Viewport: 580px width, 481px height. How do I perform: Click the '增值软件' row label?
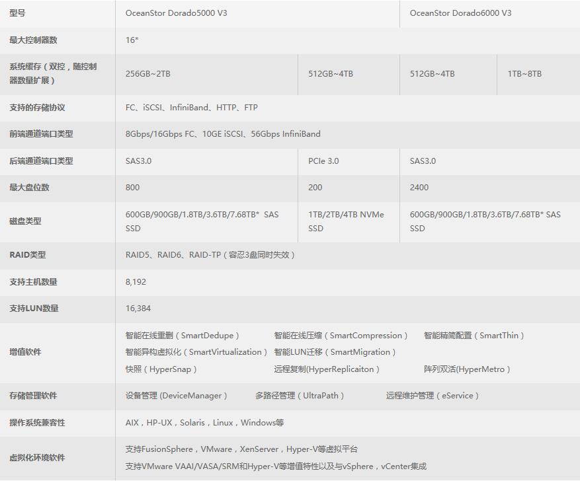pyautogui.click(x=25, y=352)
